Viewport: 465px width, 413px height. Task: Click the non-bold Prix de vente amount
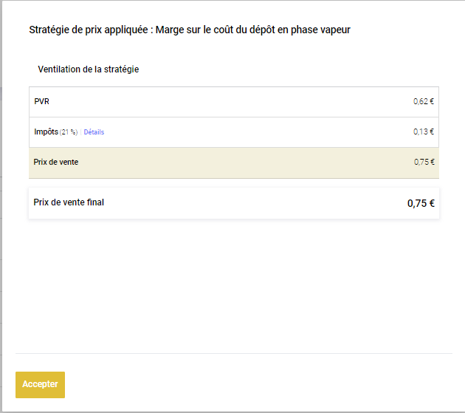click(x=424, y=163)
